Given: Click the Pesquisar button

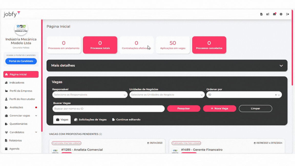Looking at the screenshot, I should point(184,109).
